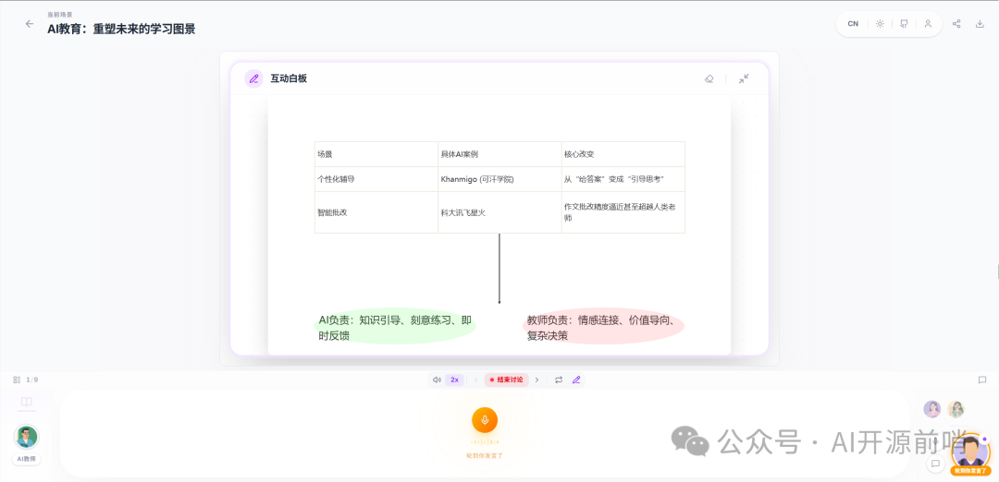The image size is (999, 482).
Task: Toggle the loop repeat icon
Action: 559,380
